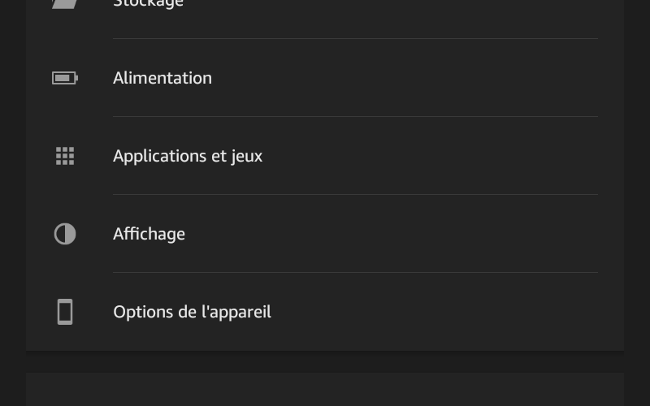Click the apps grid icon
This screenshot has height=406, width=650.
point(65,156)
